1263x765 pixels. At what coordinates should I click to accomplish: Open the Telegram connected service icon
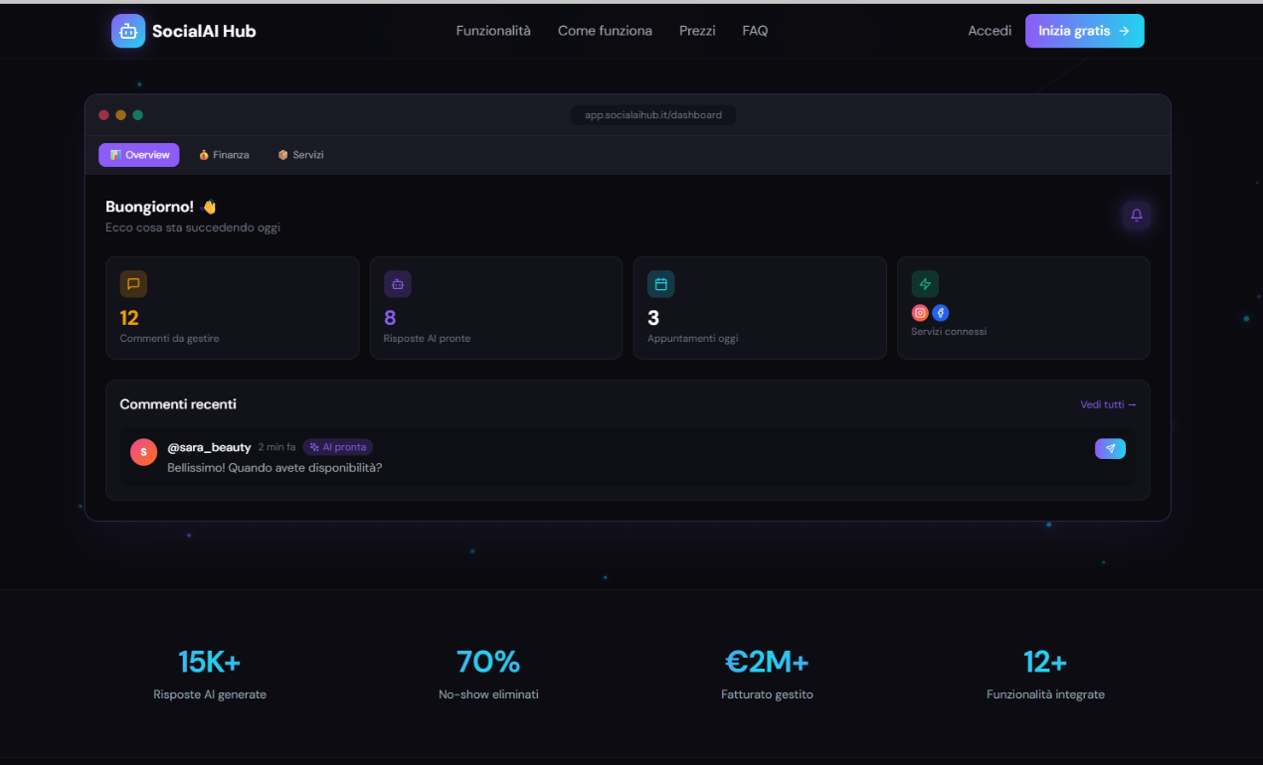click(x=940, y=312)
